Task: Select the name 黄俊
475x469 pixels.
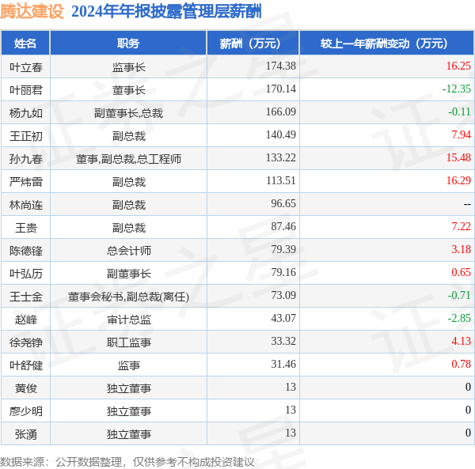Action: 26,388
